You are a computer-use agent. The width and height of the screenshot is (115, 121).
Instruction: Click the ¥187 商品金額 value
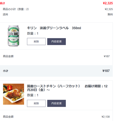coord(107,56)
